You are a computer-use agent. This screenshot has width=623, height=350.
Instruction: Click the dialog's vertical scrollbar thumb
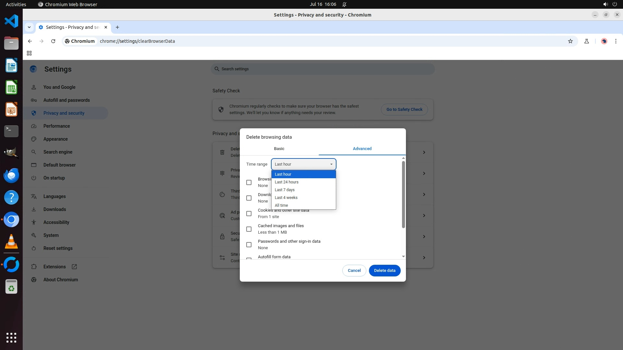403,194
